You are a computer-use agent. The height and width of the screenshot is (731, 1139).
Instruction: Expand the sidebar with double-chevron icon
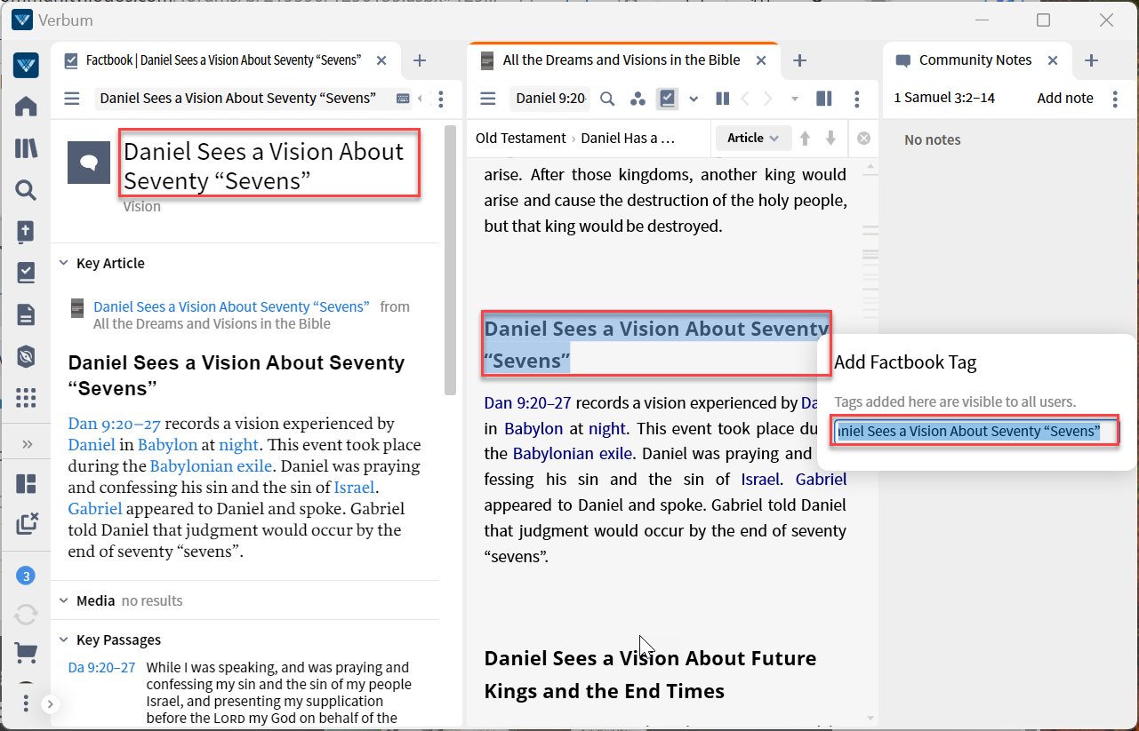point(27,444)
